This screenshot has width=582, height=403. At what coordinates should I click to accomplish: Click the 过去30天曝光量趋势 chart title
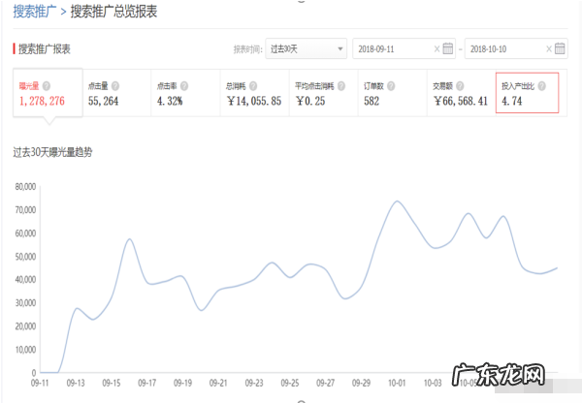pyautogui.click(x=52, y=152)
